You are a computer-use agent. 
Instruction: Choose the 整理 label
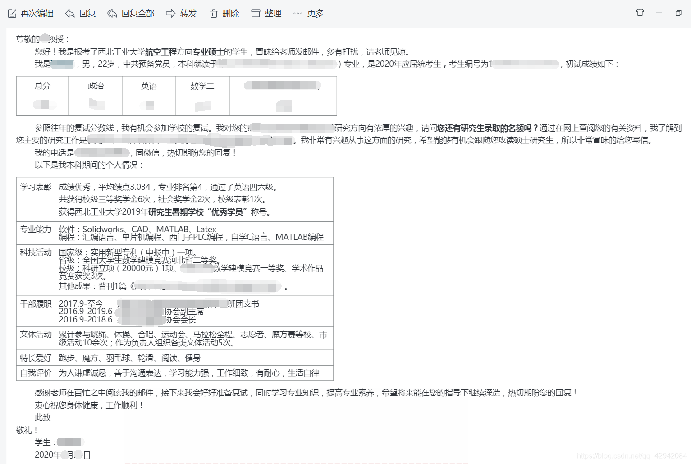273,14
